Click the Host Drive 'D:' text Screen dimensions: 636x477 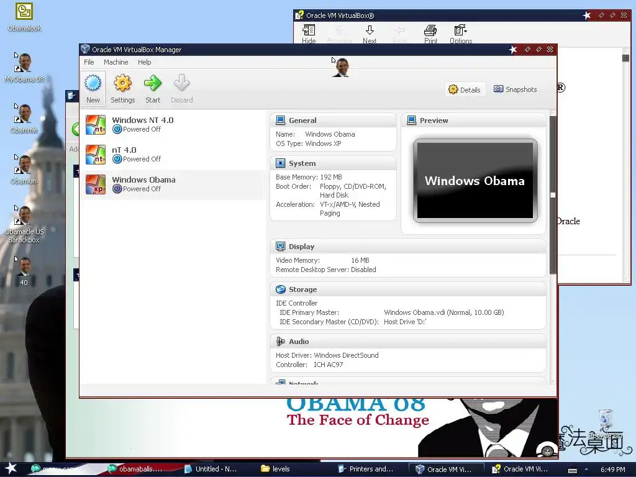[405, 322]
